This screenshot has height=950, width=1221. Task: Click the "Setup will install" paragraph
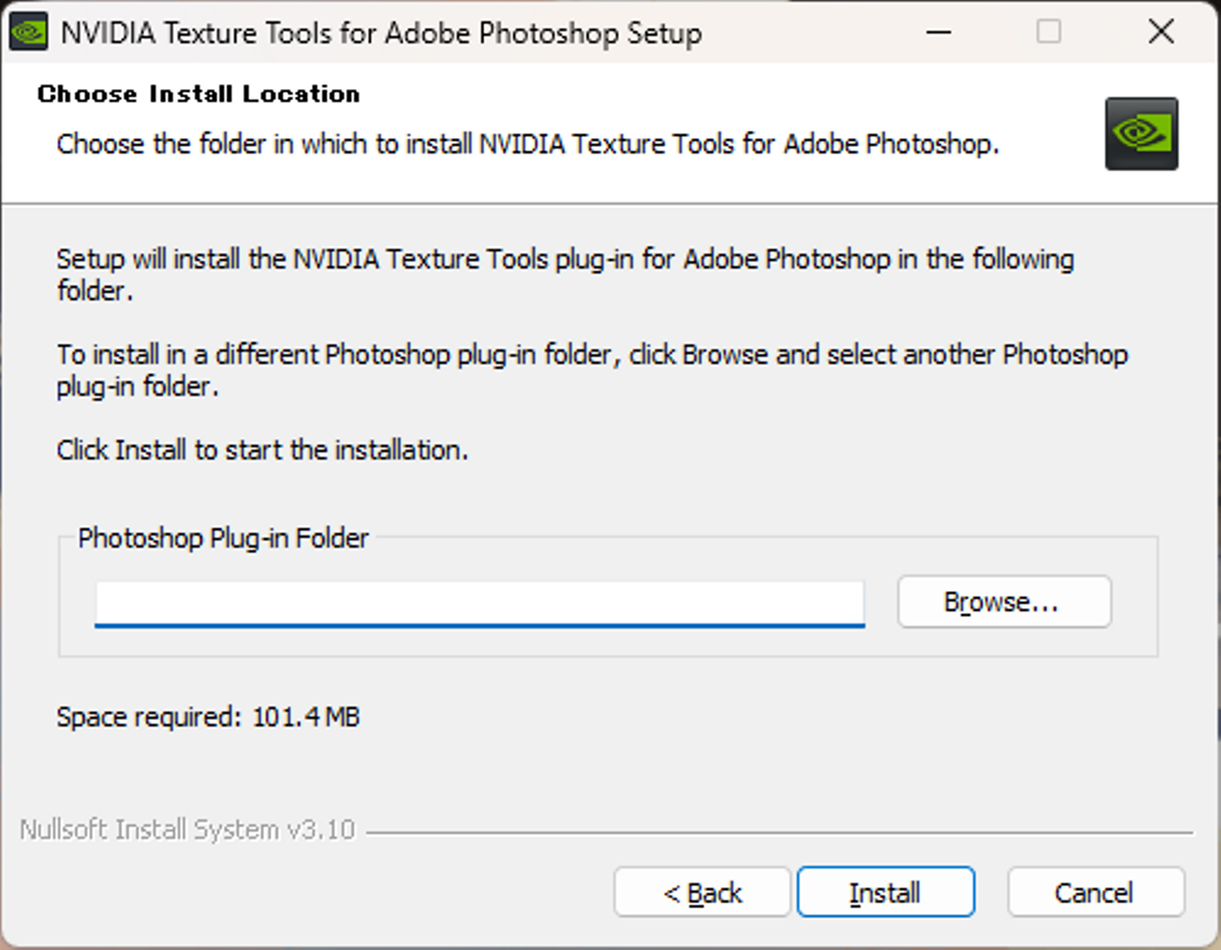pyautogui.click(x=565, y=260)
